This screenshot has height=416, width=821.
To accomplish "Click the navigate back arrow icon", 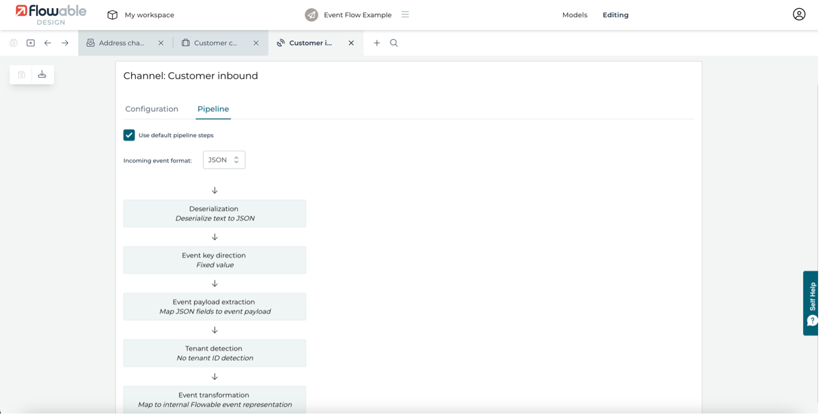I will [47, 43].
